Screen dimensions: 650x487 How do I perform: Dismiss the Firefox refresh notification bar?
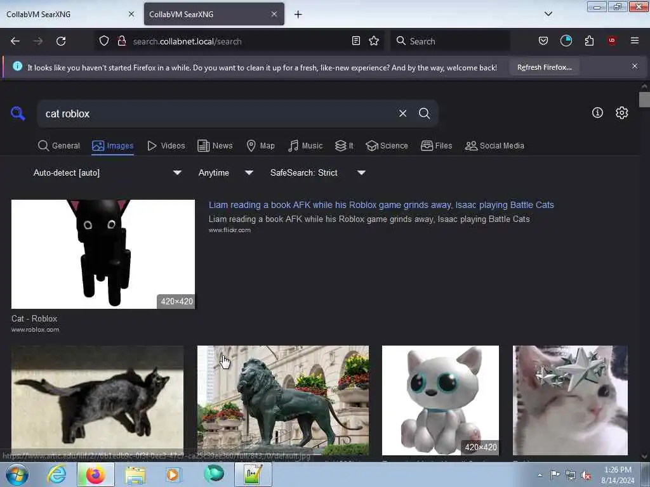click(635, 66)
